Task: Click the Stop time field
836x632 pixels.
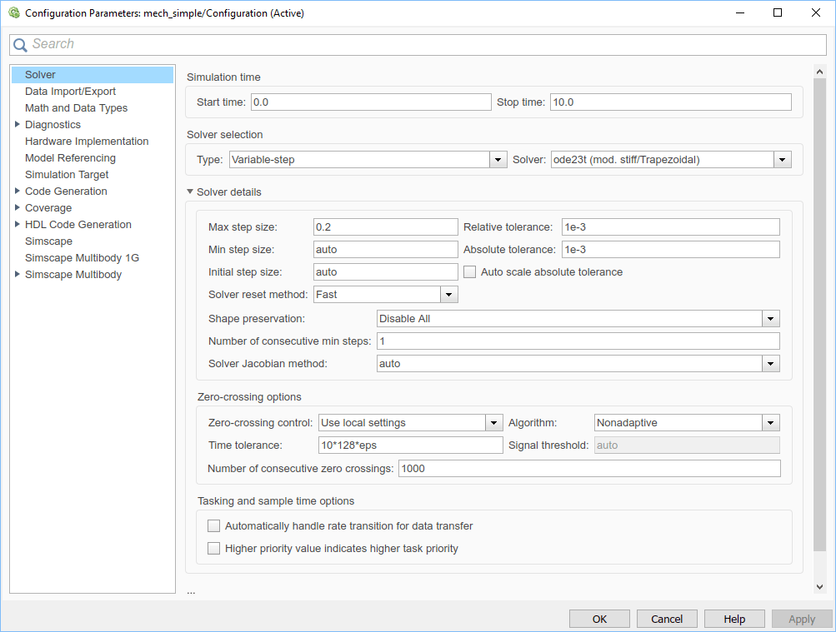Action: point(671,102)
